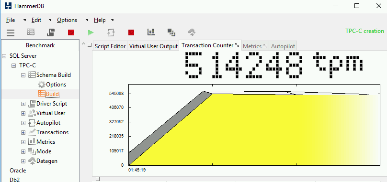The image size is (387, 182).
Task: Click the 545088 y-axis label
Action: click(x=116, y=94)
